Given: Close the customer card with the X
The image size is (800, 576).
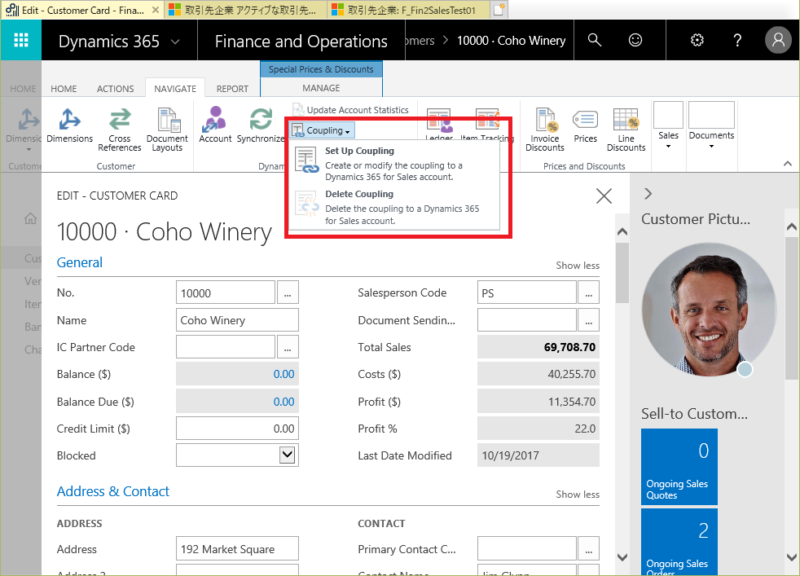Looking at the screenshot, I should tap(604, 196).
